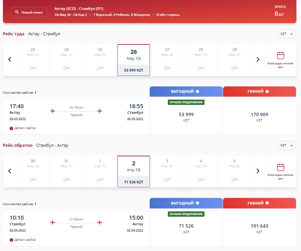Choose outbound ГИБКИЙ fare 170 909 KZT
301x251 pixels.
coord(259,117)
